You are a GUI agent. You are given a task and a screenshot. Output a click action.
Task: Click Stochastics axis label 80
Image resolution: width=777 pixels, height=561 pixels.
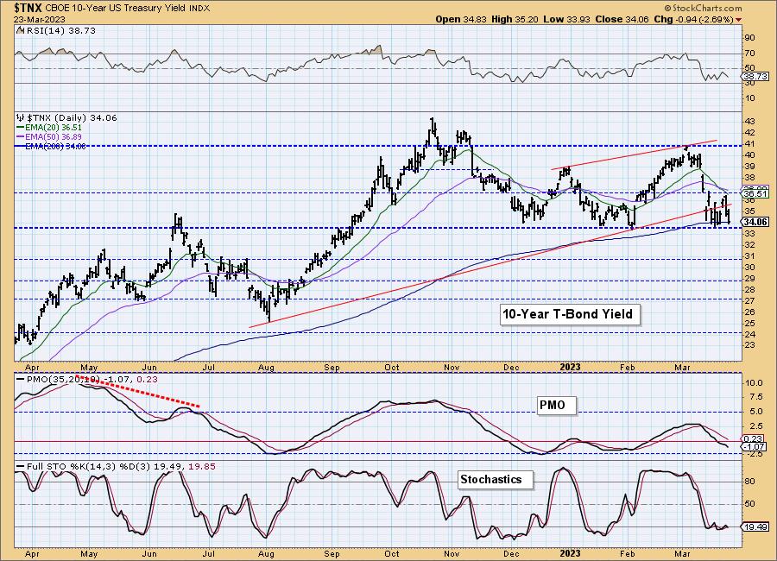749,482
